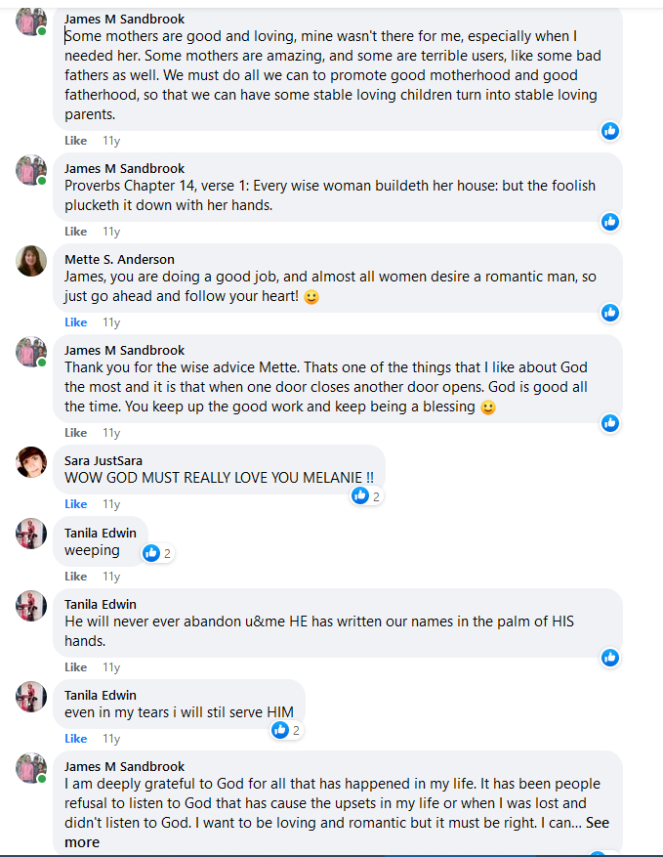Toggle Like under Sara JustSara's comment

click(75, 504)
